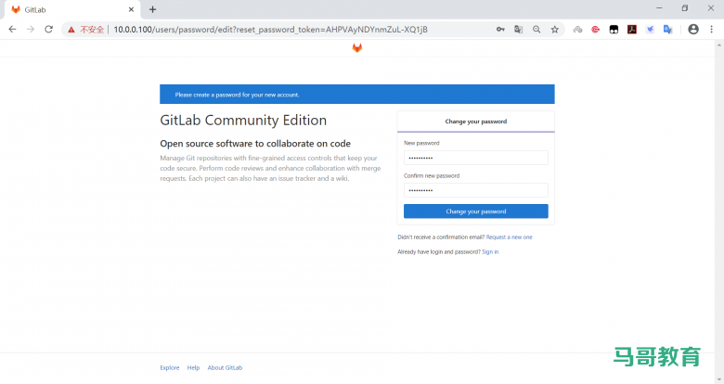Screen dimensions: 724x384
Task: Reload the page with refresh icon
Action: (x=48, y=29)
